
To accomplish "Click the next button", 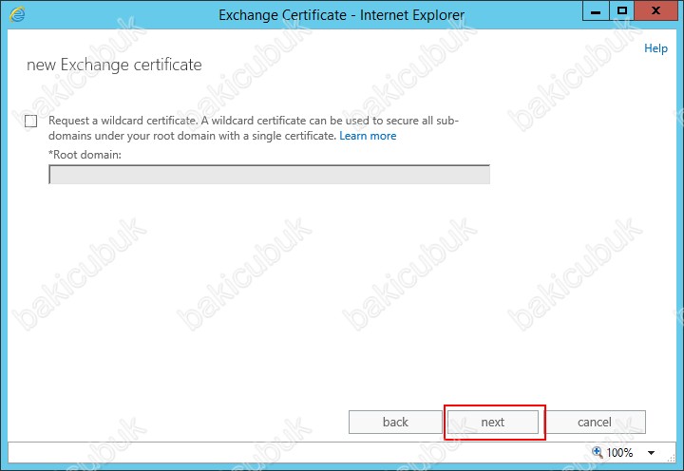I will [493, 423].
